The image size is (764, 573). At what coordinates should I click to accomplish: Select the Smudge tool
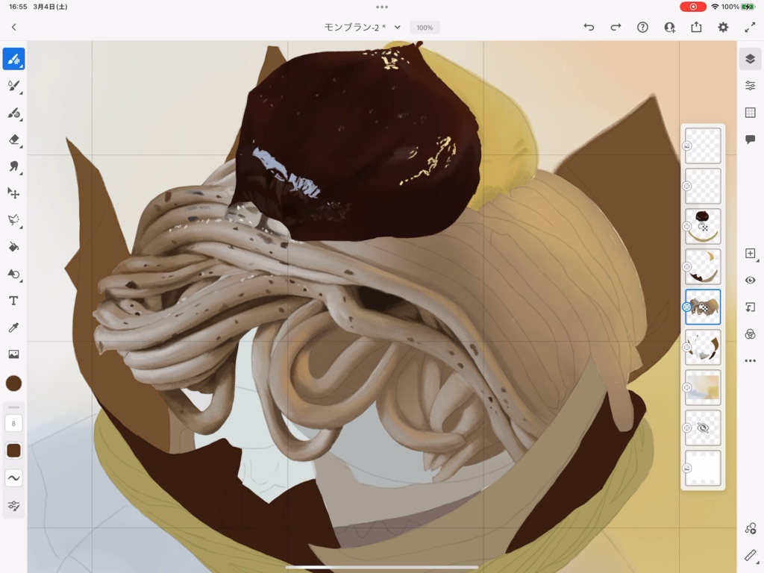(x=13, y=166)
